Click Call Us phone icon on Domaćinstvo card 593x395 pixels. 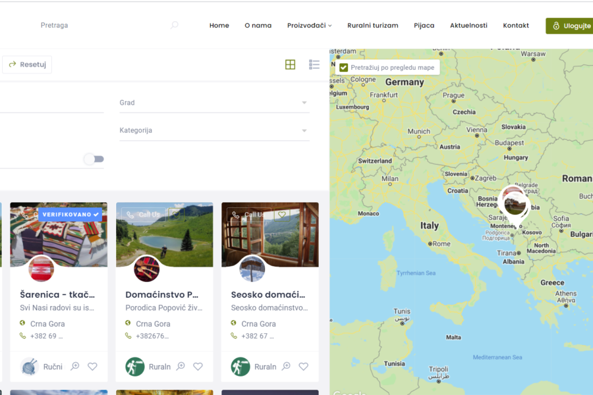tap(130, 215)
